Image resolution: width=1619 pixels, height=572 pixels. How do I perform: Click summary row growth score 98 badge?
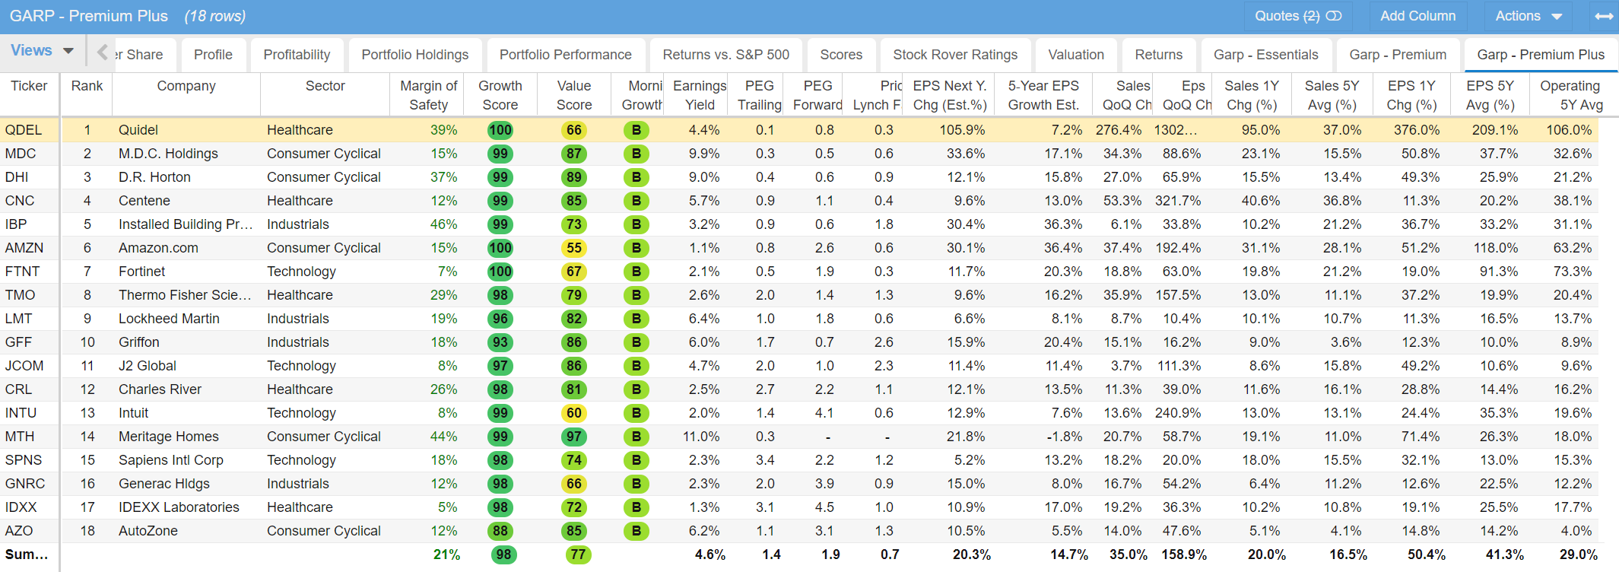[x=503, y=555]
